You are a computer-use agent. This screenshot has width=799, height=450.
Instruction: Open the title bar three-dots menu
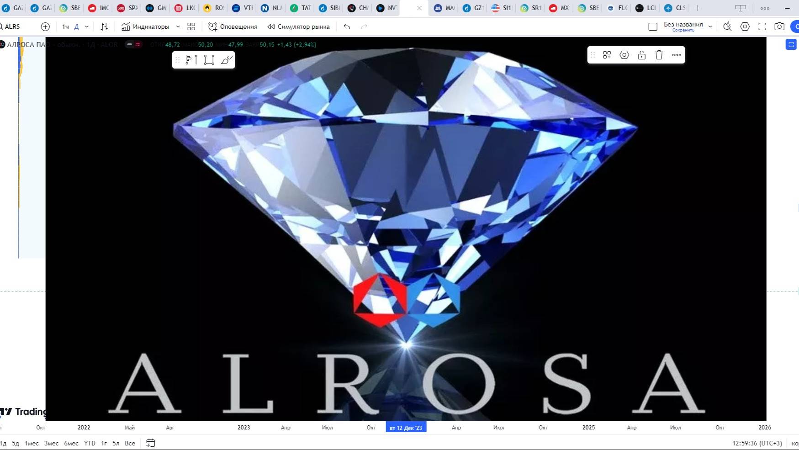(765, 8)
